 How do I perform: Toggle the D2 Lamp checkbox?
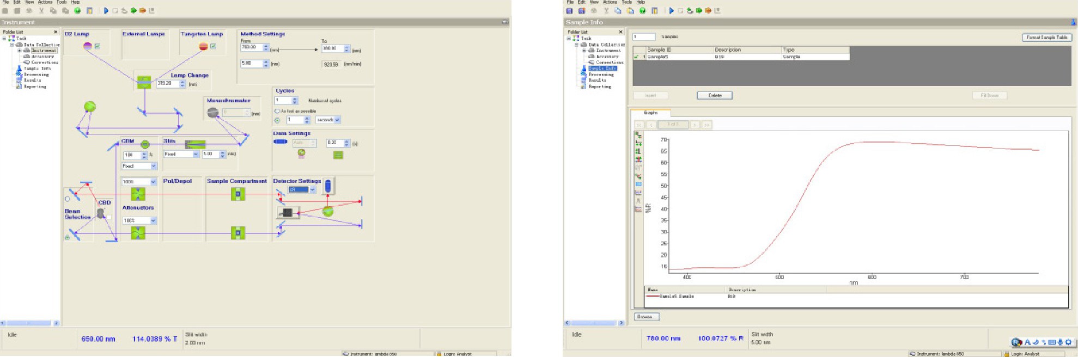tap(98, 46)
